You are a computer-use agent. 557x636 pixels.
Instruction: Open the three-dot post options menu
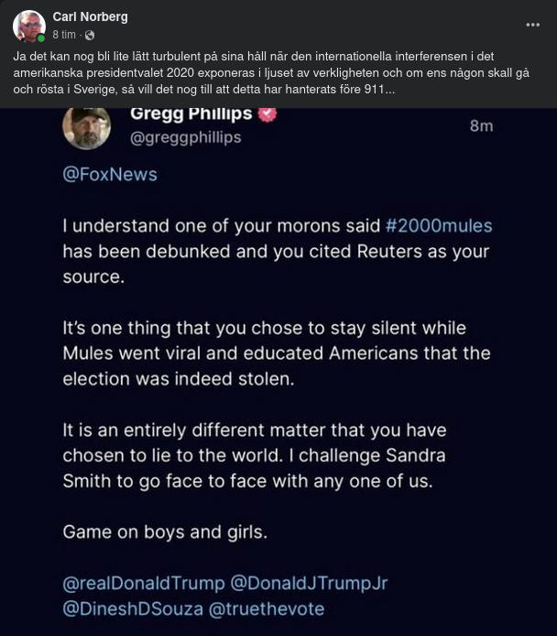(532, 25)
